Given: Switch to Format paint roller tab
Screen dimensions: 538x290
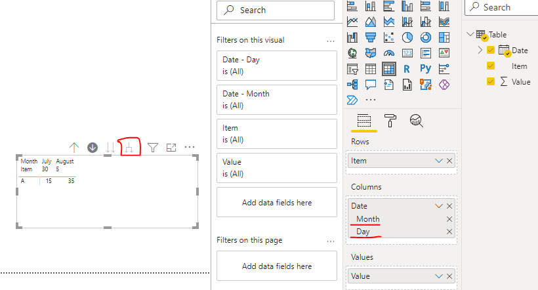Looking at the screenshot, I should (390, 121).
